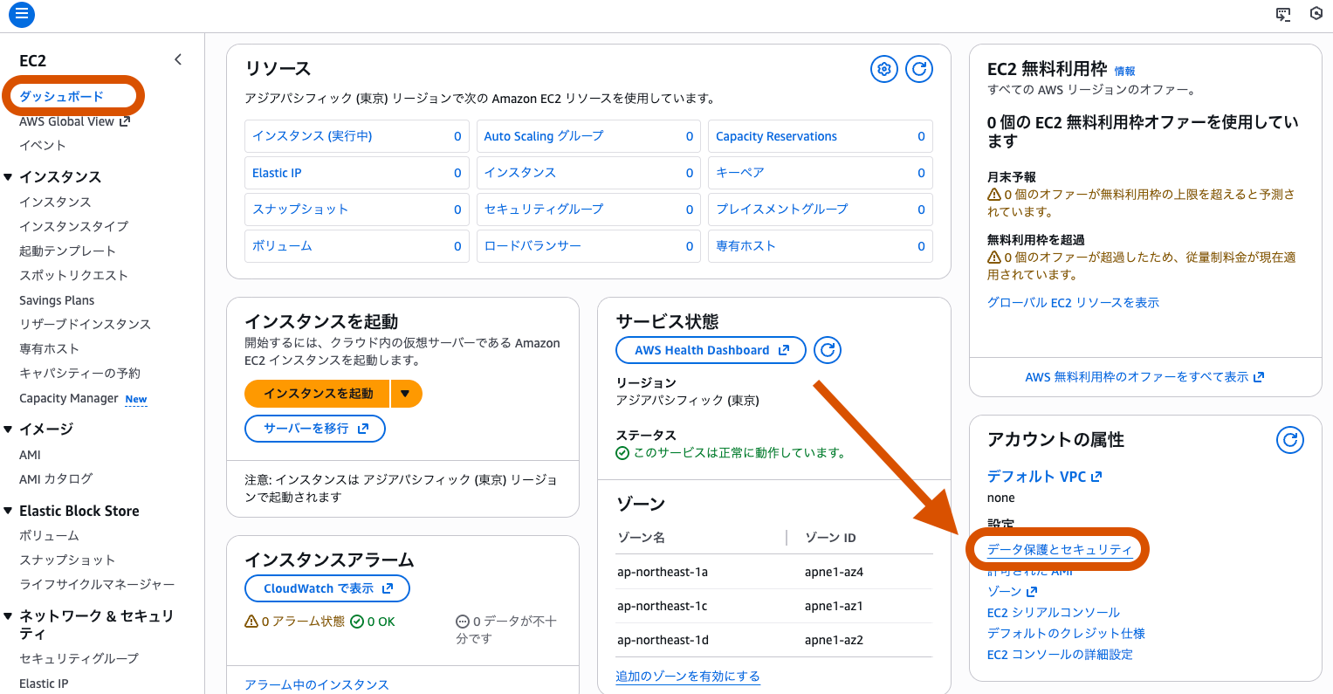Image resolution: width=1333 pixels, height=694 pixels.
Task: Open インスタンスタイプ in the sidebar
Action: [x=73, y=226]
